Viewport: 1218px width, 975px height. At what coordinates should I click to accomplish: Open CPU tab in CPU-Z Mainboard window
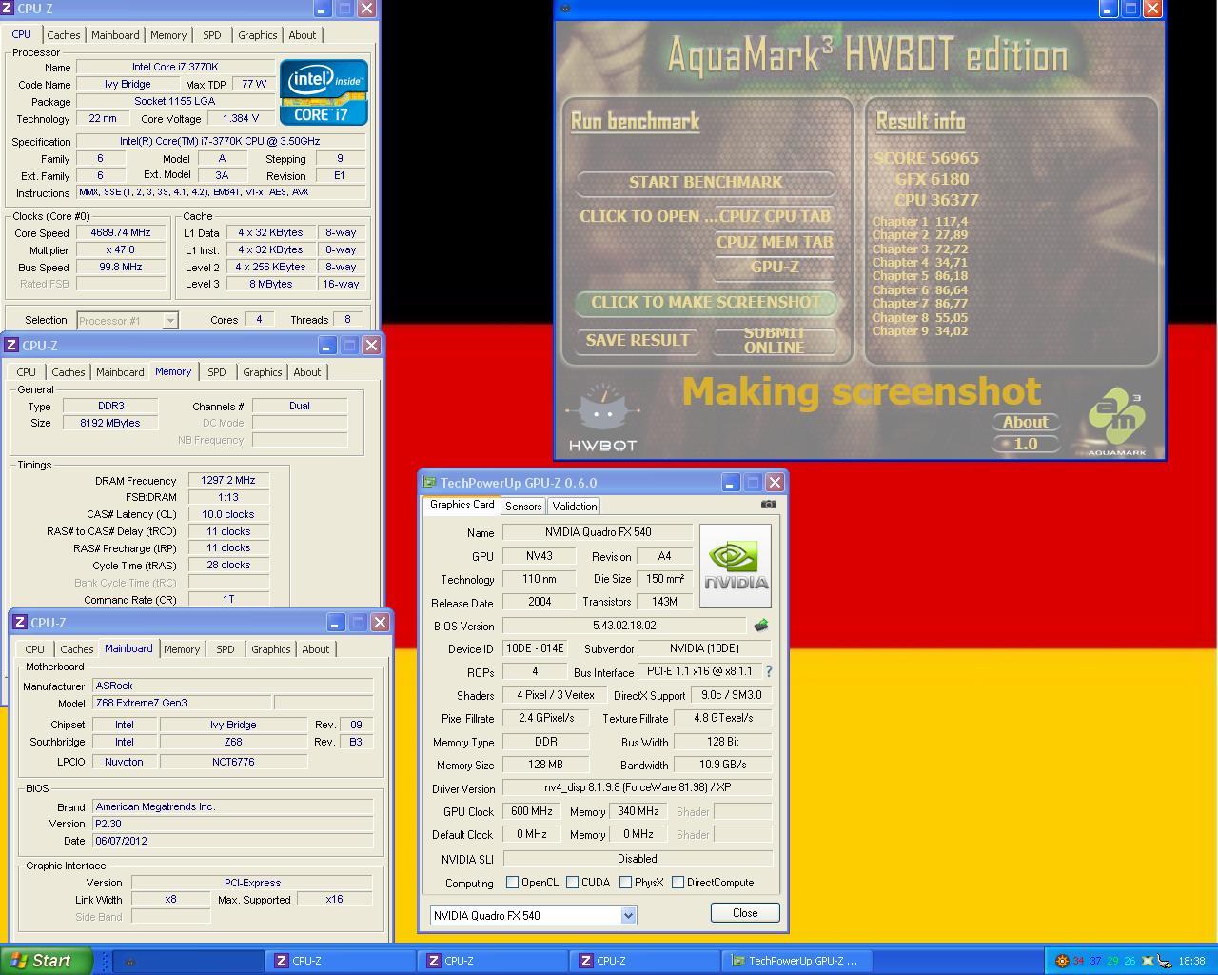[x=35, y=649]
